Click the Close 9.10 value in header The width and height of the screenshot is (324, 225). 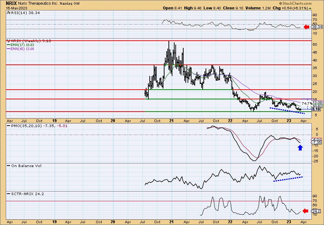click(233, 8)
